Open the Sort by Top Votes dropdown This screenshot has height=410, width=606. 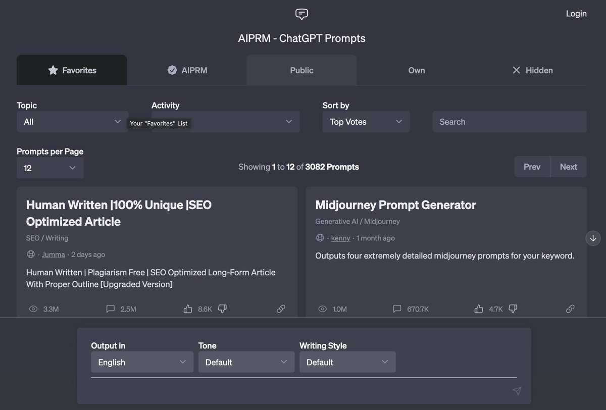[x=366, y=122]
